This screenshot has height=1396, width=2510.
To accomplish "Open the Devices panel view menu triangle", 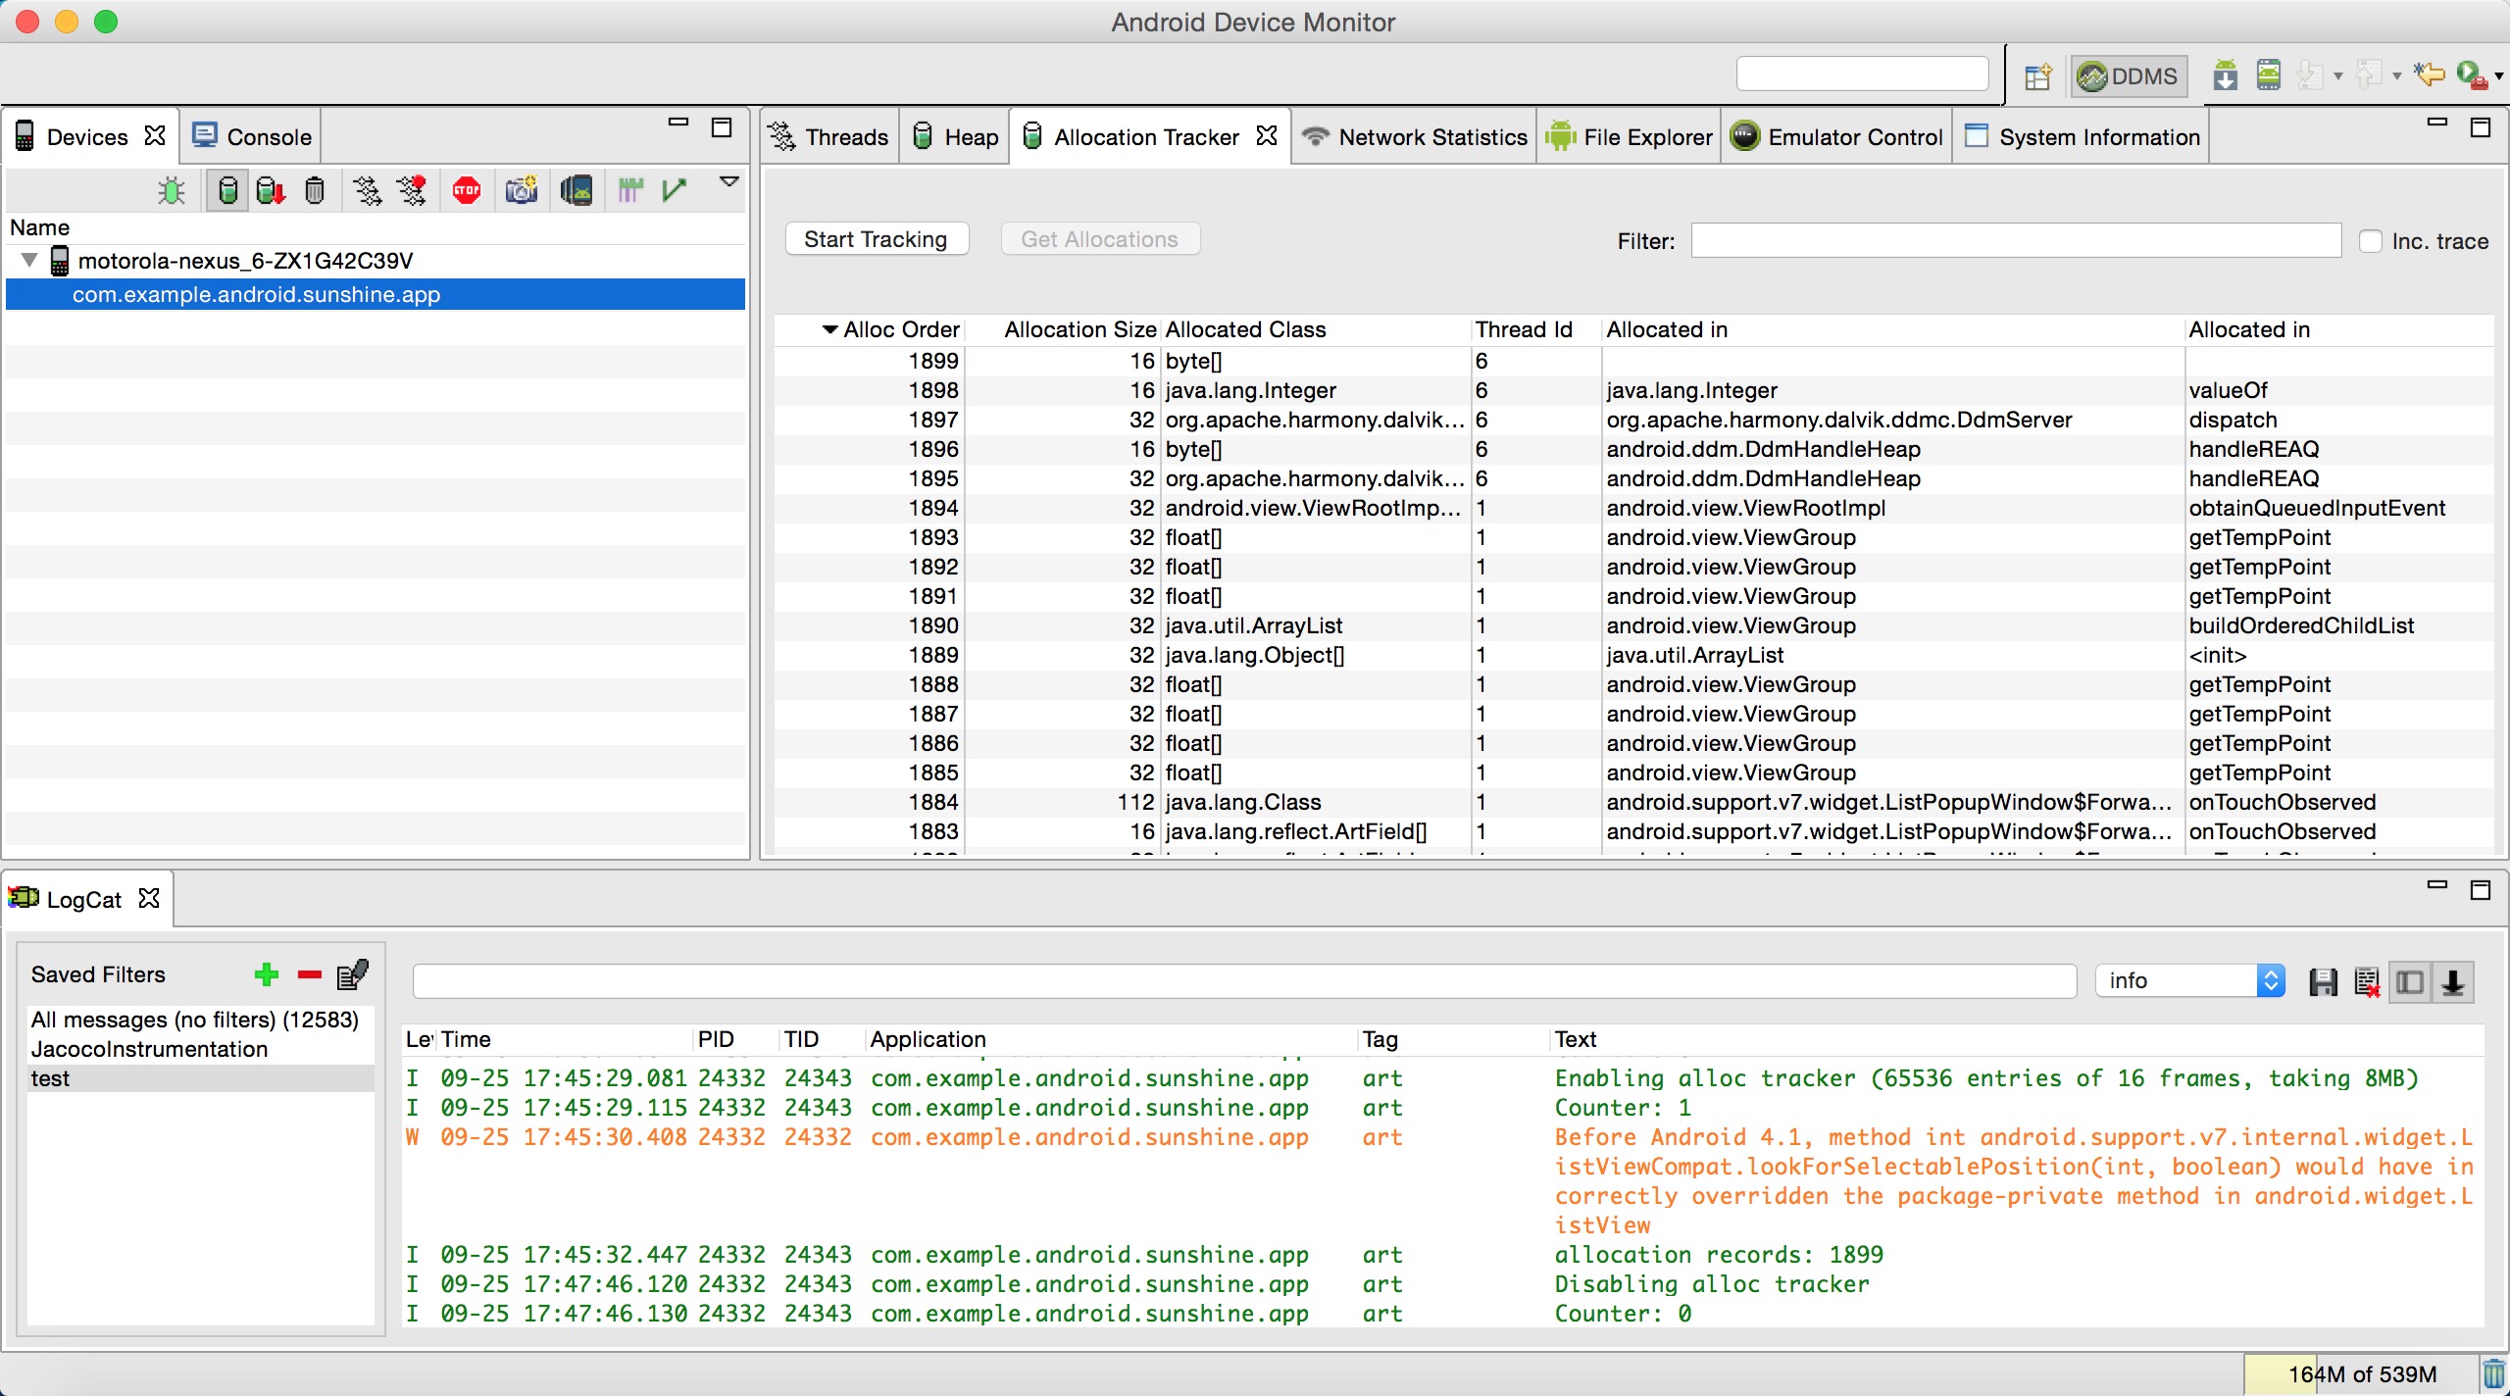I will point(729,181).
